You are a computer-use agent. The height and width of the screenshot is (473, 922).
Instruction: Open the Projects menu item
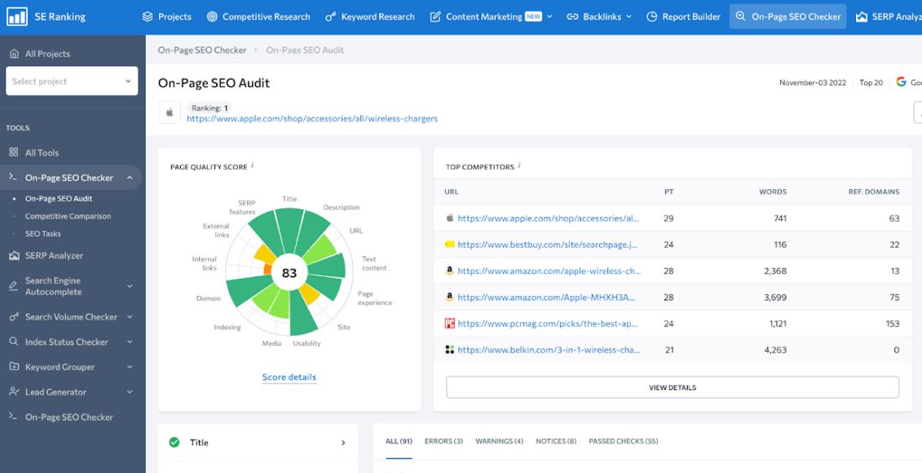tap(167, 16)
